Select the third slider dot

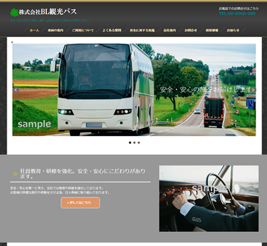tap(139, 143)
